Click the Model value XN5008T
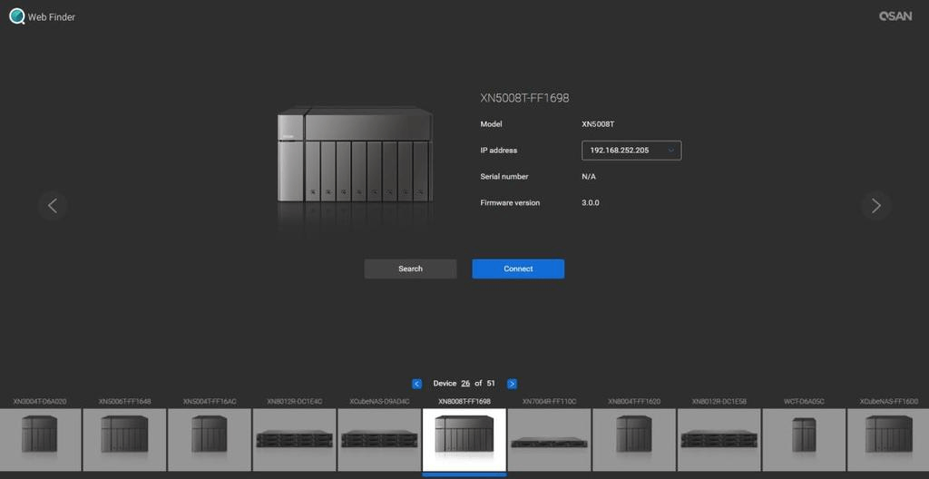This screenshot has height=479, width=929. 598,124
